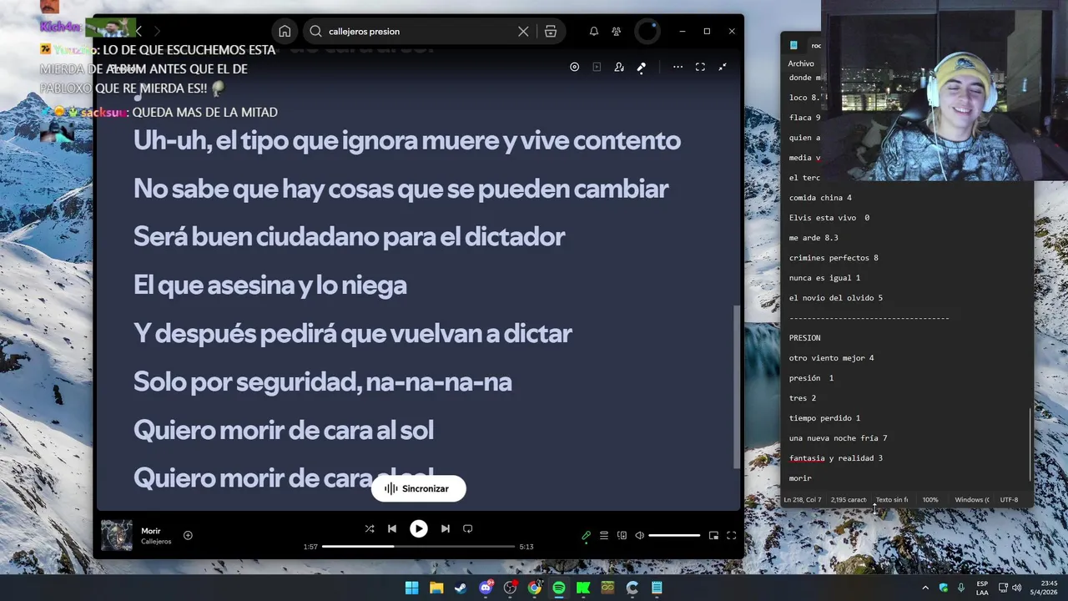This screenshot has width=1068, height=601.
Task: Toggle the music video view icon
Action: [597, 67]
